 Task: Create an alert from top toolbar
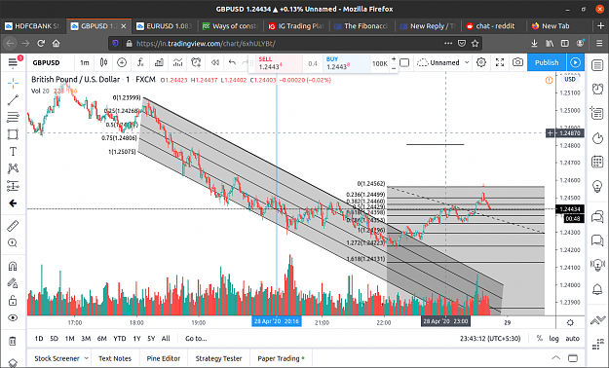(196, 62)
